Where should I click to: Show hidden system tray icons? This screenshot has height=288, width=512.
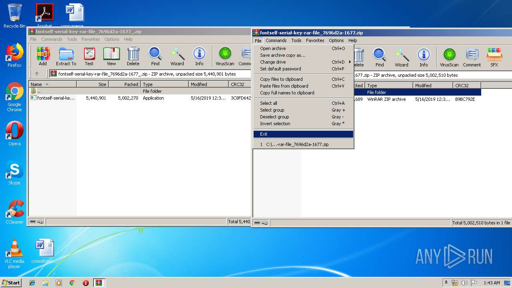pyautogui.click(x=446, y=283)
